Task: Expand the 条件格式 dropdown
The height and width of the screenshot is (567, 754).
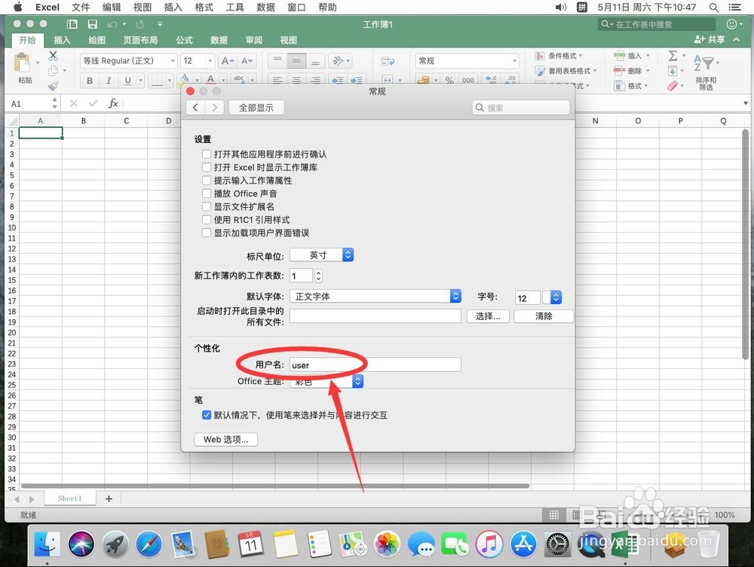Action: tap(559, 56)
